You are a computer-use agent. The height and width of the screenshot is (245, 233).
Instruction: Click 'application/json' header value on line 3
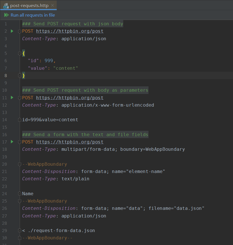84,39
